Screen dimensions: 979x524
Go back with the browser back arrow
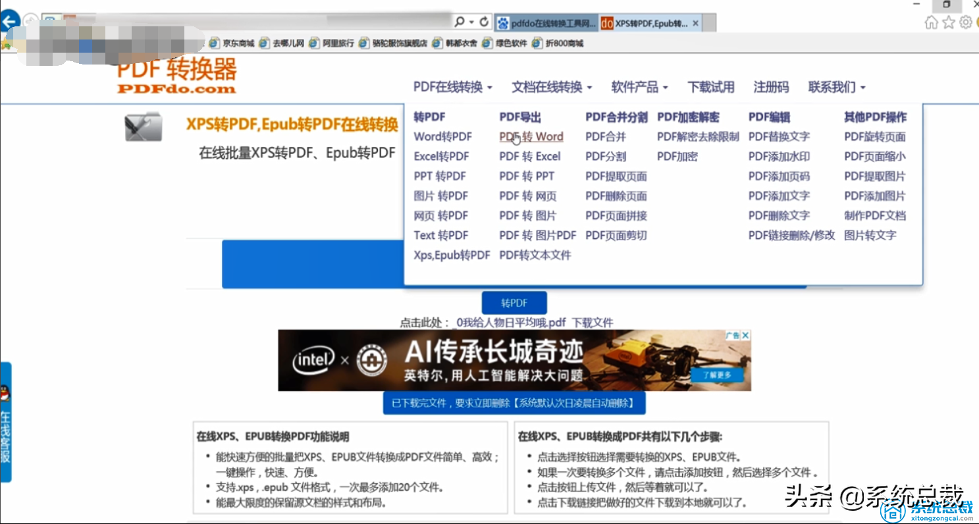point(9,22)
